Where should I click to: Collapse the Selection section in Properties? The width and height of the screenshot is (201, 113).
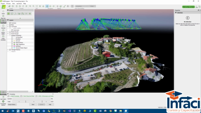(176, 13)
